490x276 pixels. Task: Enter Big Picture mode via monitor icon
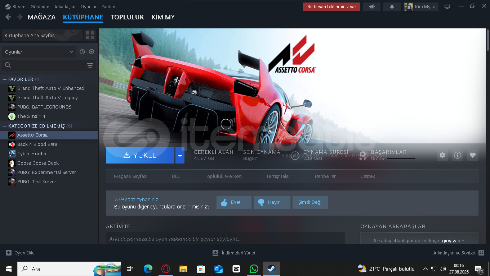pos(447,6)
